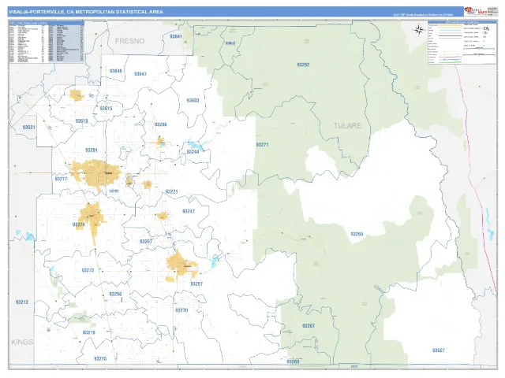Click ZIP code label 93257

(x=196, y=283)
